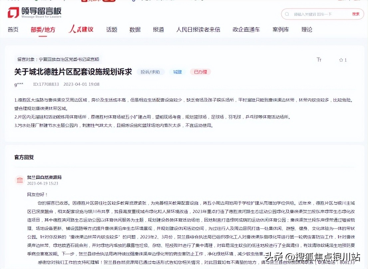Open the 数据 menu
The height and width of the screenshot is (269, 368).
click(x=135, y=30)
